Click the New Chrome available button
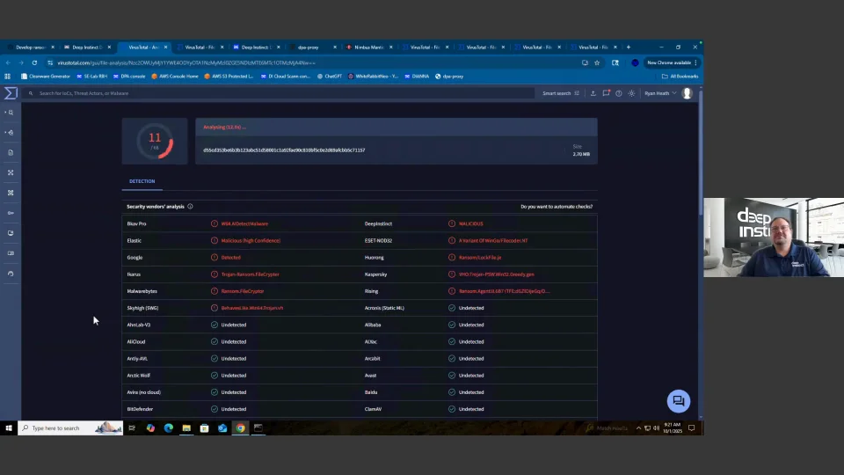Viewport: 844px width, 475px height. [672, 63]
